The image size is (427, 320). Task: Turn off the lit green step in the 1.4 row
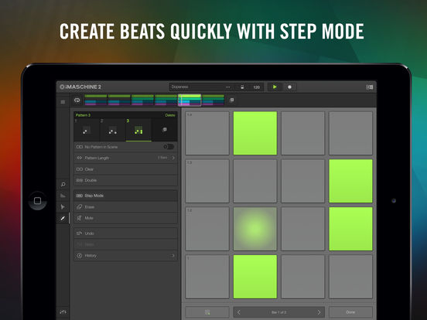(x=255, y=133)
